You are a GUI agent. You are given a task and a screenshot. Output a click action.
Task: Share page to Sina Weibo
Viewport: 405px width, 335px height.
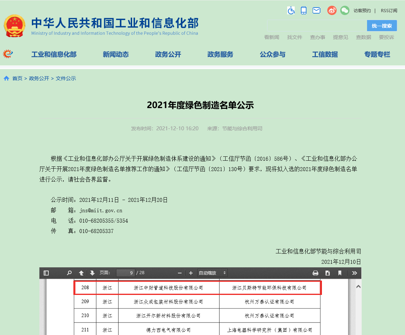(332, 10)
